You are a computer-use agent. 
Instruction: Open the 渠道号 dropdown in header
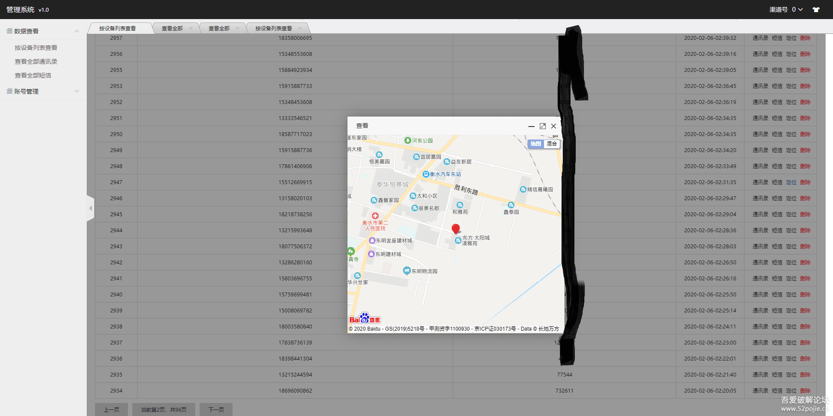tap(786, 10)
